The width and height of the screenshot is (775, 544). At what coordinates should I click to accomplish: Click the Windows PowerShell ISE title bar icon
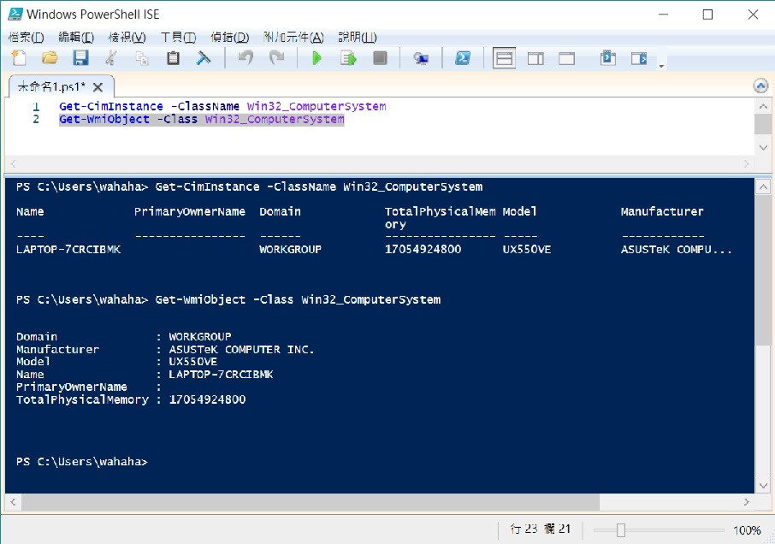tap(15, 14)
